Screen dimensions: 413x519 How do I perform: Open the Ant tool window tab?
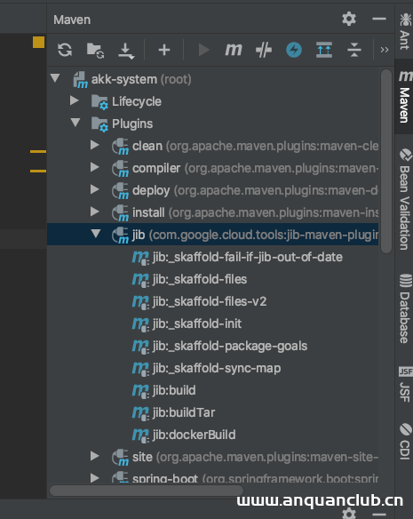tap(404, 31)
